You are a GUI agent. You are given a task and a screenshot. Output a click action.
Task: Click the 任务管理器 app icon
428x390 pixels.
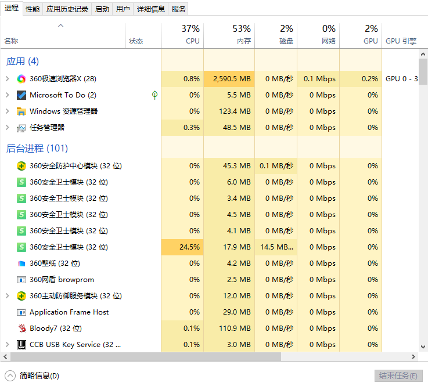[21, 128]
